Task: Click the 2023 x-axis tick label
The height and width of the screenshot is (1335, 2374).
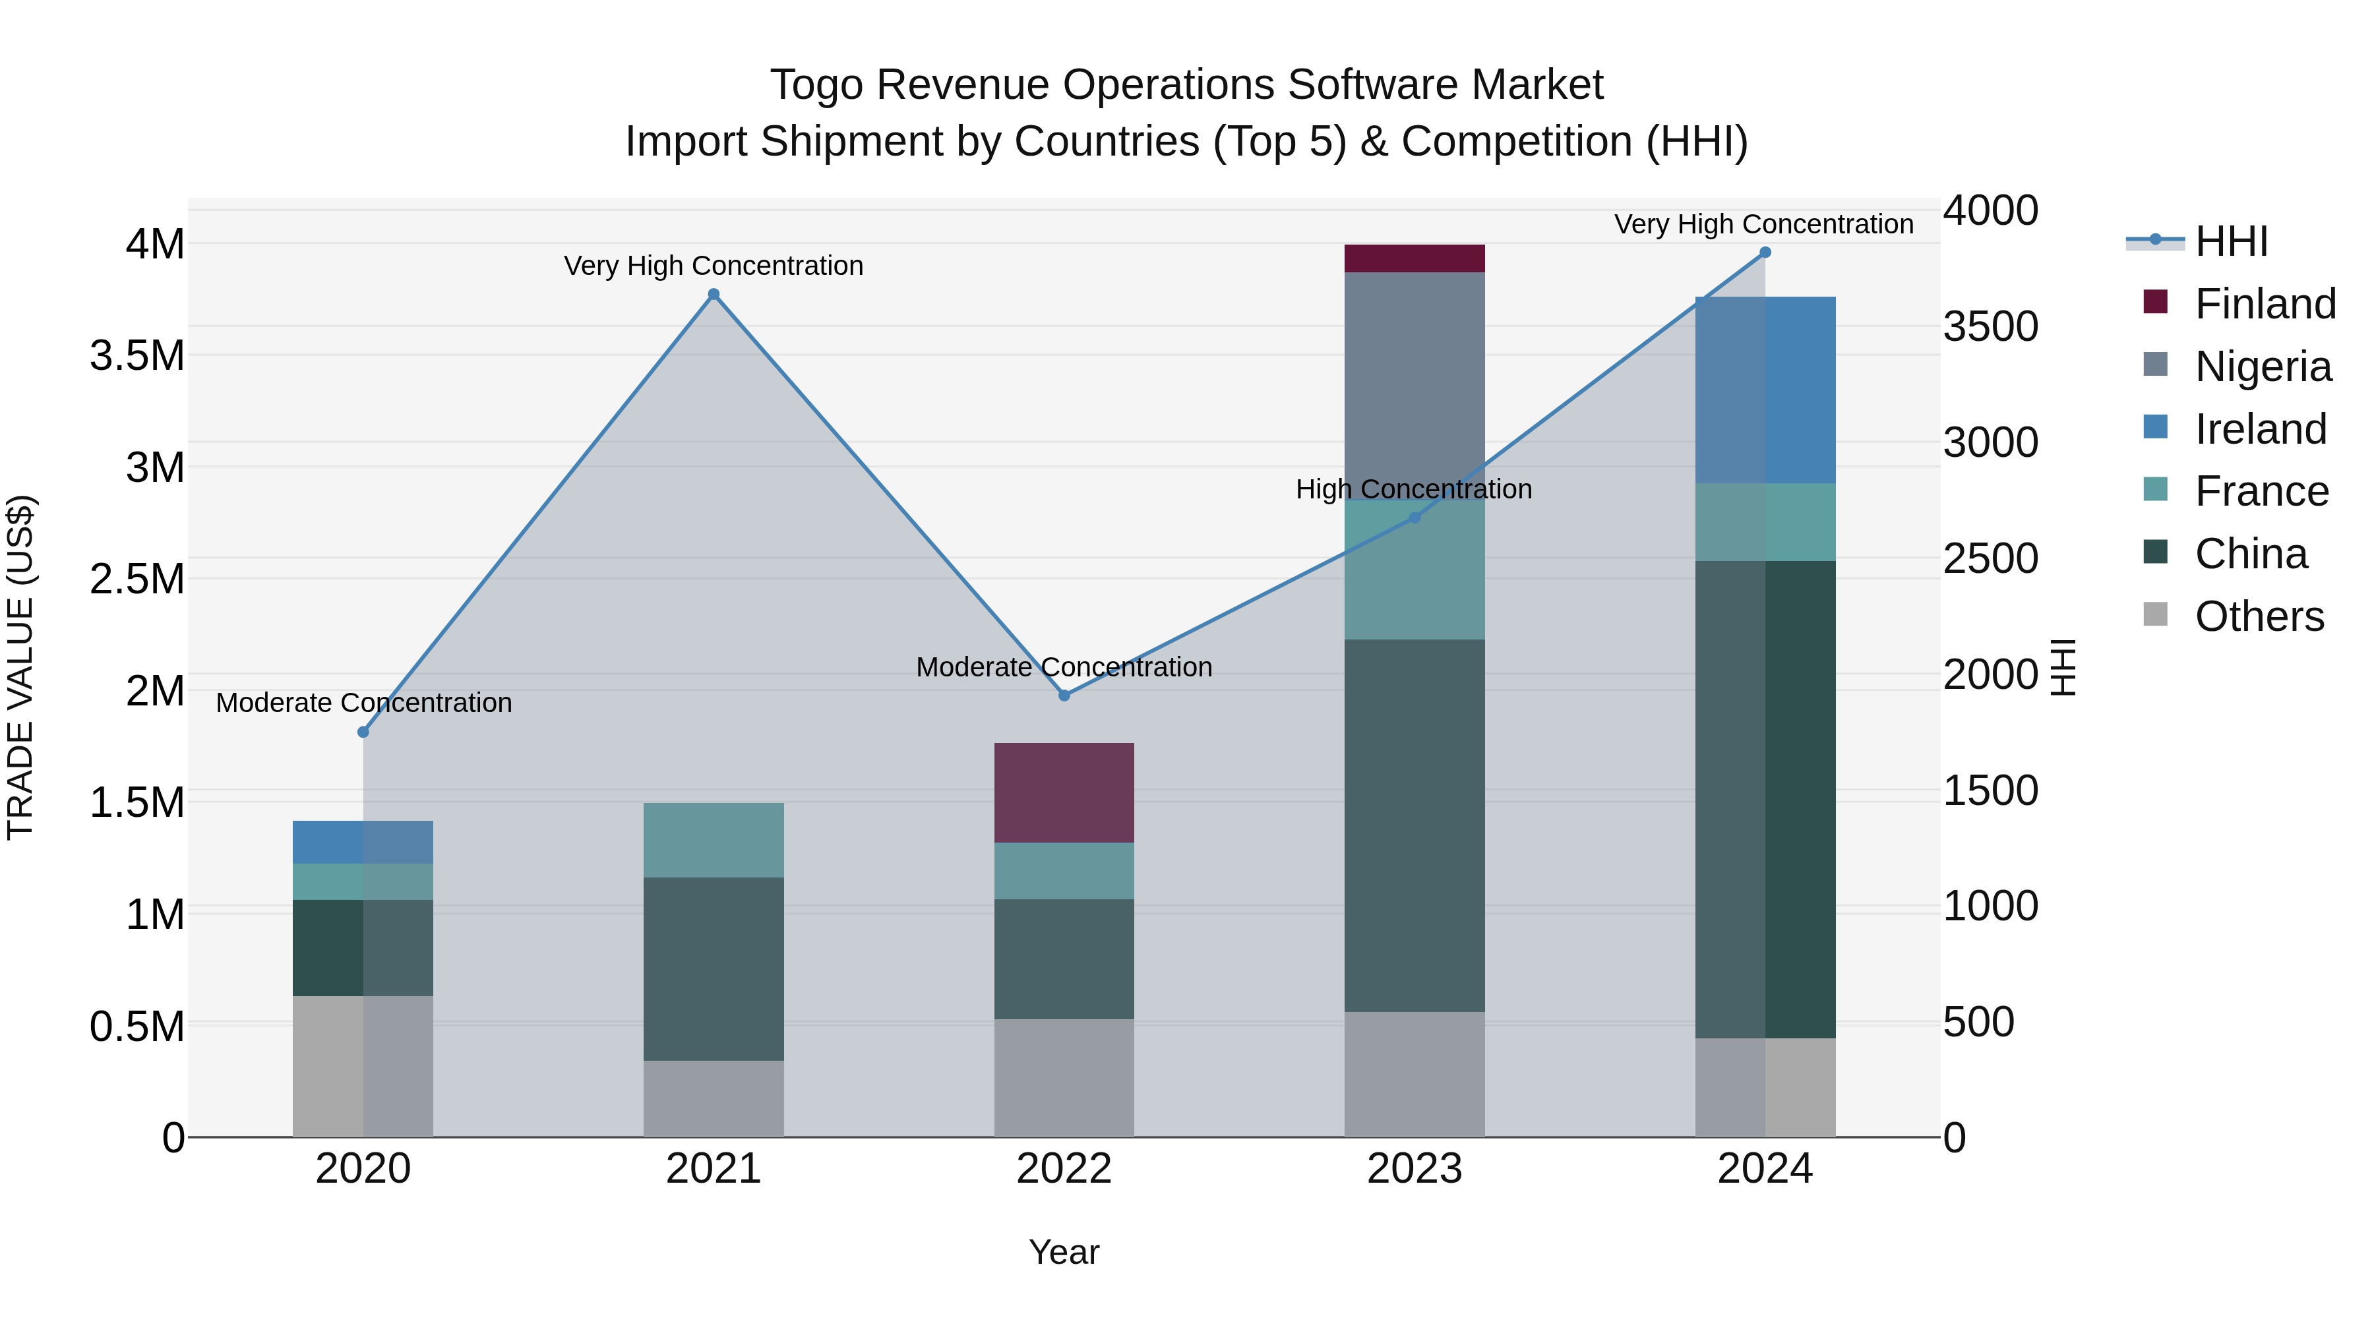Action: coord(1415,1169)
